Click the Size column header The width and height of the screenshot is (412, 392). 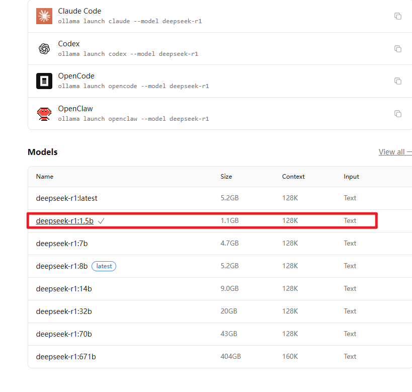(x=226, y=177)
